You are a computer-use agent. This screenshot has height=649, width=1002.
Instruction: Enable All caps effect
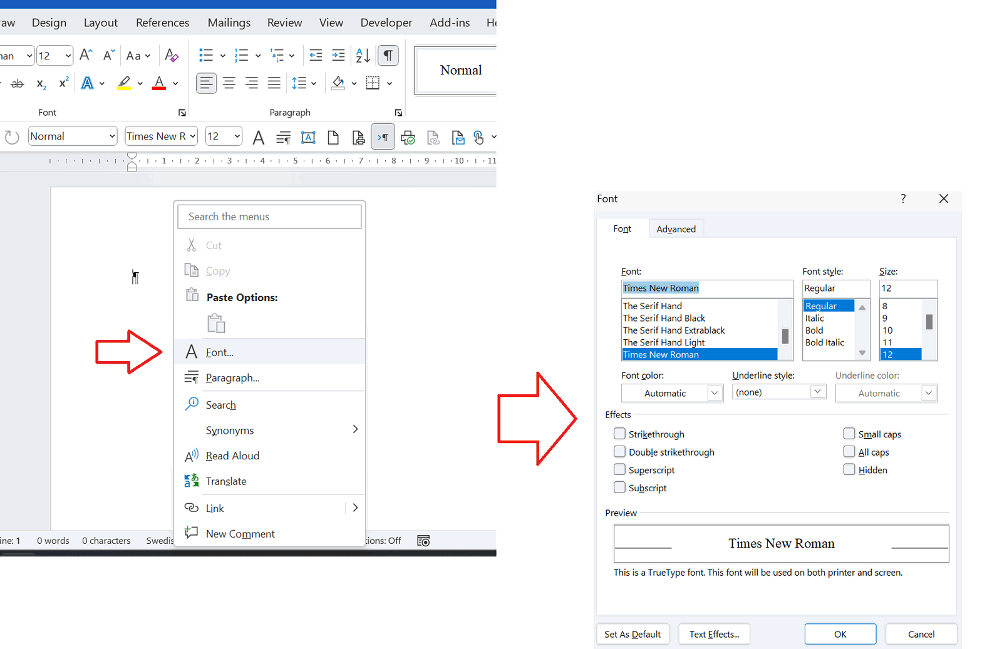[849, 452]
